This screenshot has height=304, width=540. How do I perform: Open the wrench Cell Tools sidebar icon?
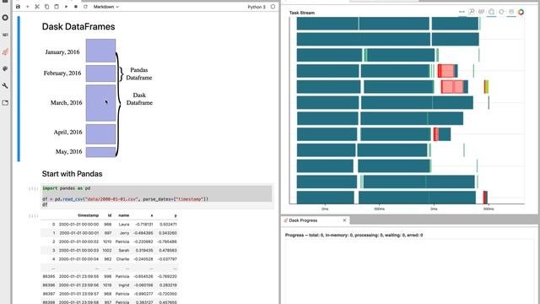pos(5,85)
